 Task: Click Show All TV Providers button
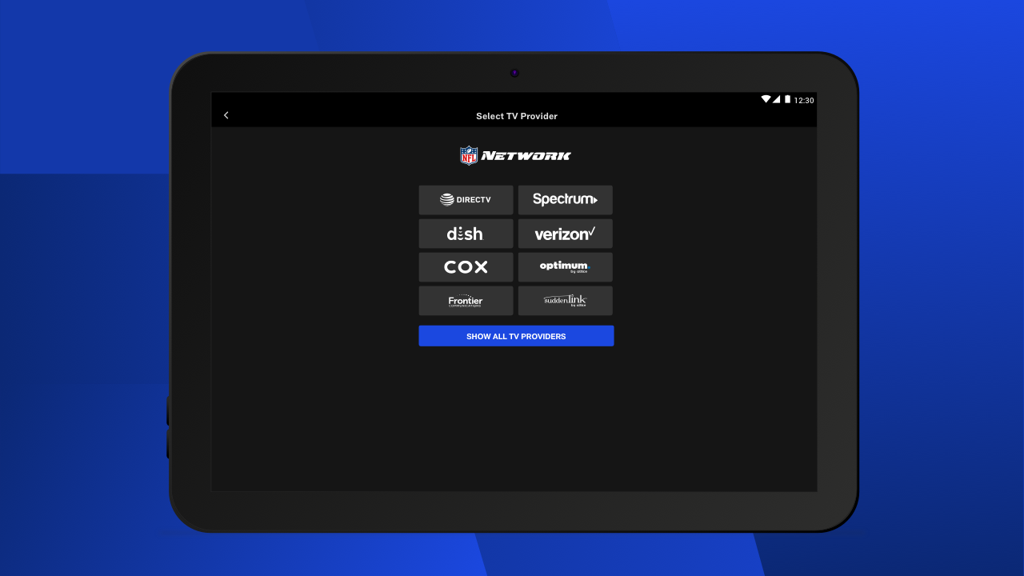tap(516, 336)
